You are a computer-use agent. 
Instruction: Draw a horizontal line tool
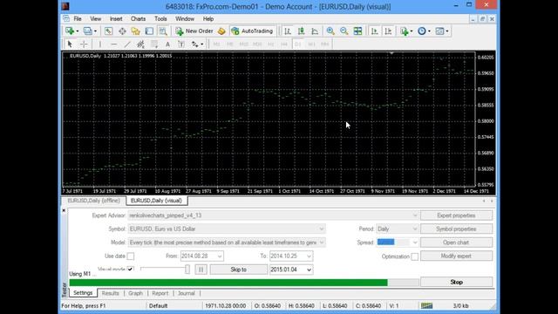click(x=113, y=44)
